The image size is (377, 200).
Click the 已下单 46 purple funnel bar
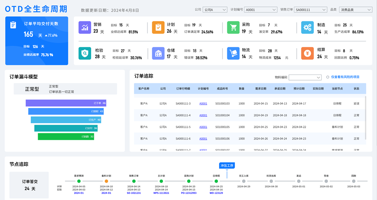pos(66,103)
